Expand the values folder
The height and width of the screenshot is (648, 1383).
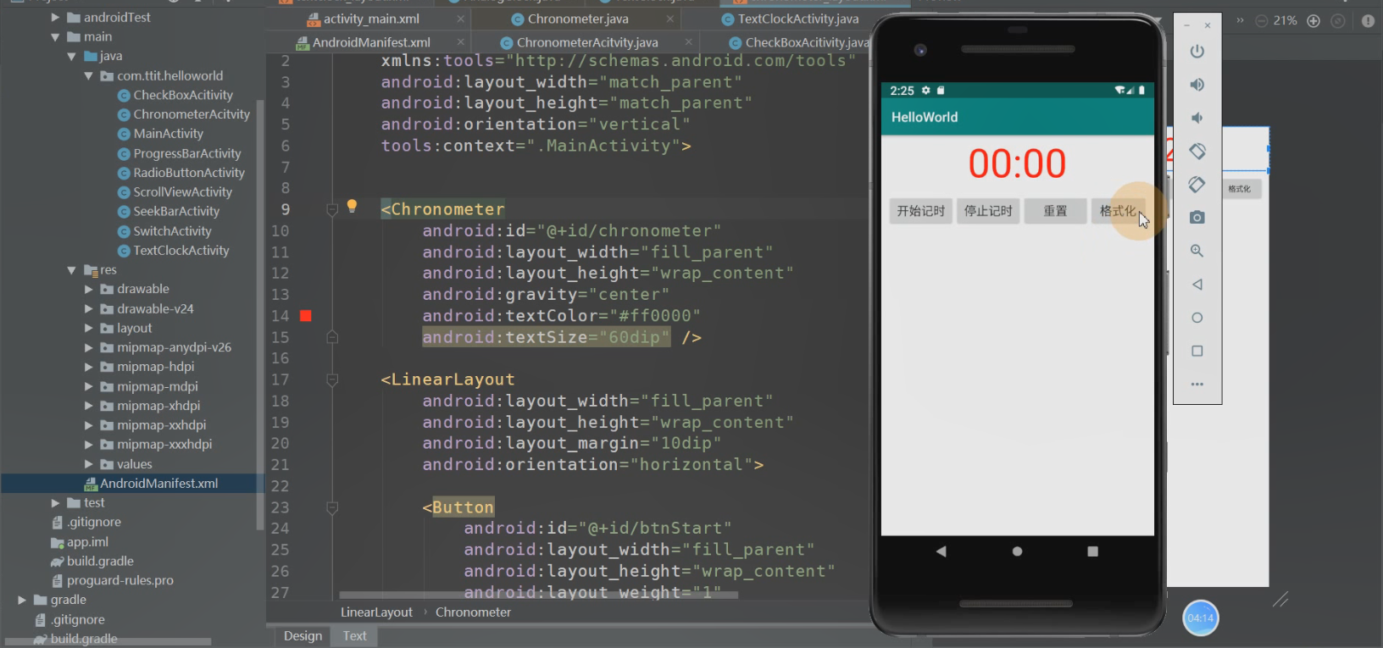click(x=88, y=464)
